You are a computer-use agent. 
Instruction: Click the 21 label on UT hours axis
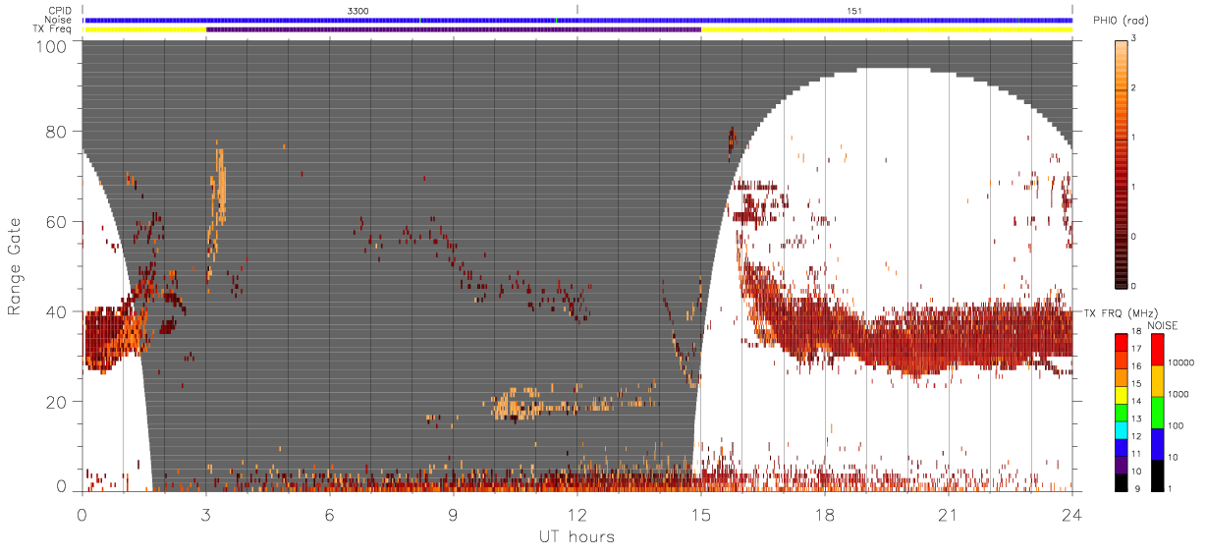(x=949, y=514)
